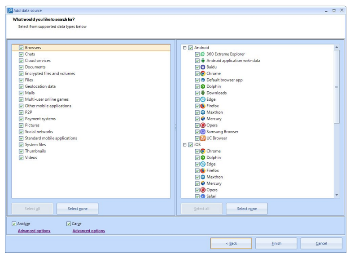Click the tree scrollbar down arrow
The height and width of the screenshot is (259, 350).
[337, 195]
